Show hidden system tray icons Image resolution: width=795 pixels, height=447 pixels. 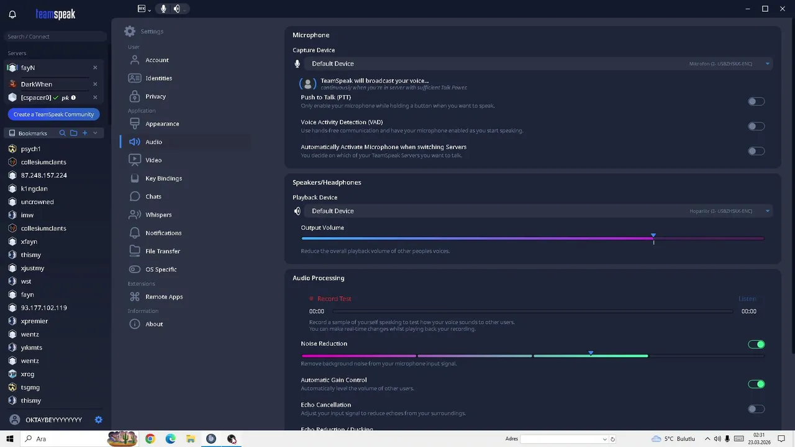tap(707, 439)
